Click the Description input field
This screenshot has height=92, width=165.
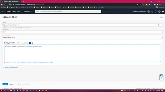tap(82, 32)
